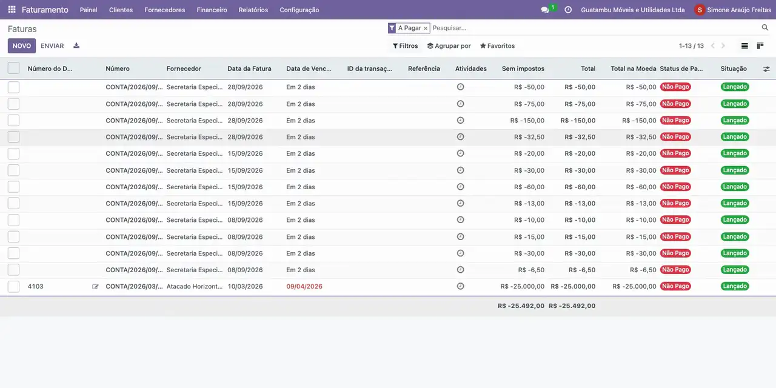Sort by Total column header
776x388 pixels.
pos(588,69)
